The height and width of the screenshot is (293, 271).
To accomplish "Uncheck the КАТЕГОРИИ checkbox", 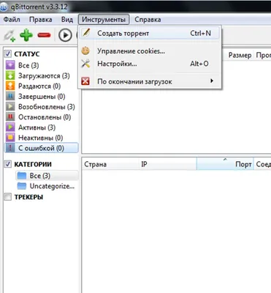I will tap(8, 164).
